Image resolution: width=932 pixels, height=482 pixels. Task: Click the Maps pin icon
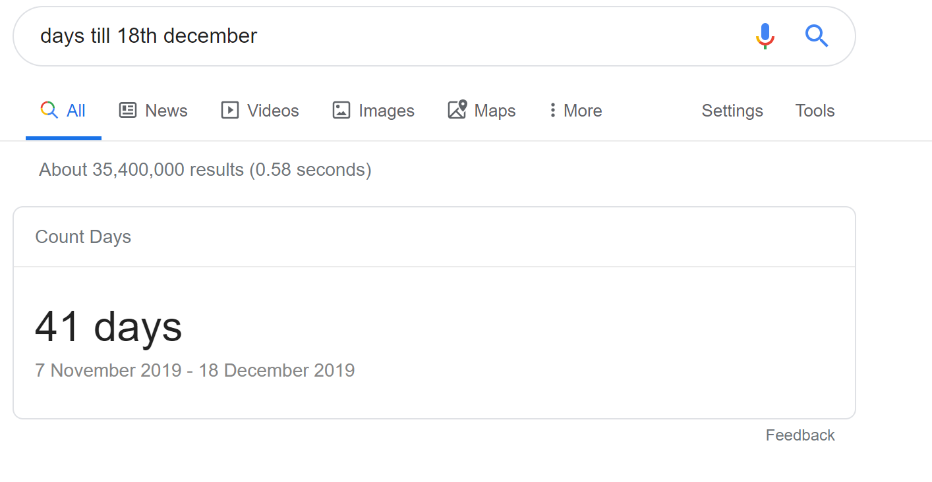(x=457, y=109)
